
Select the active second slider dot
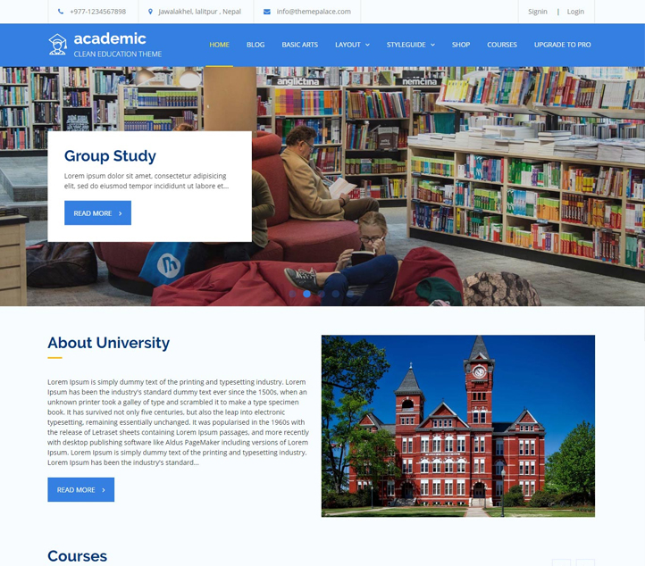(307, 294)
